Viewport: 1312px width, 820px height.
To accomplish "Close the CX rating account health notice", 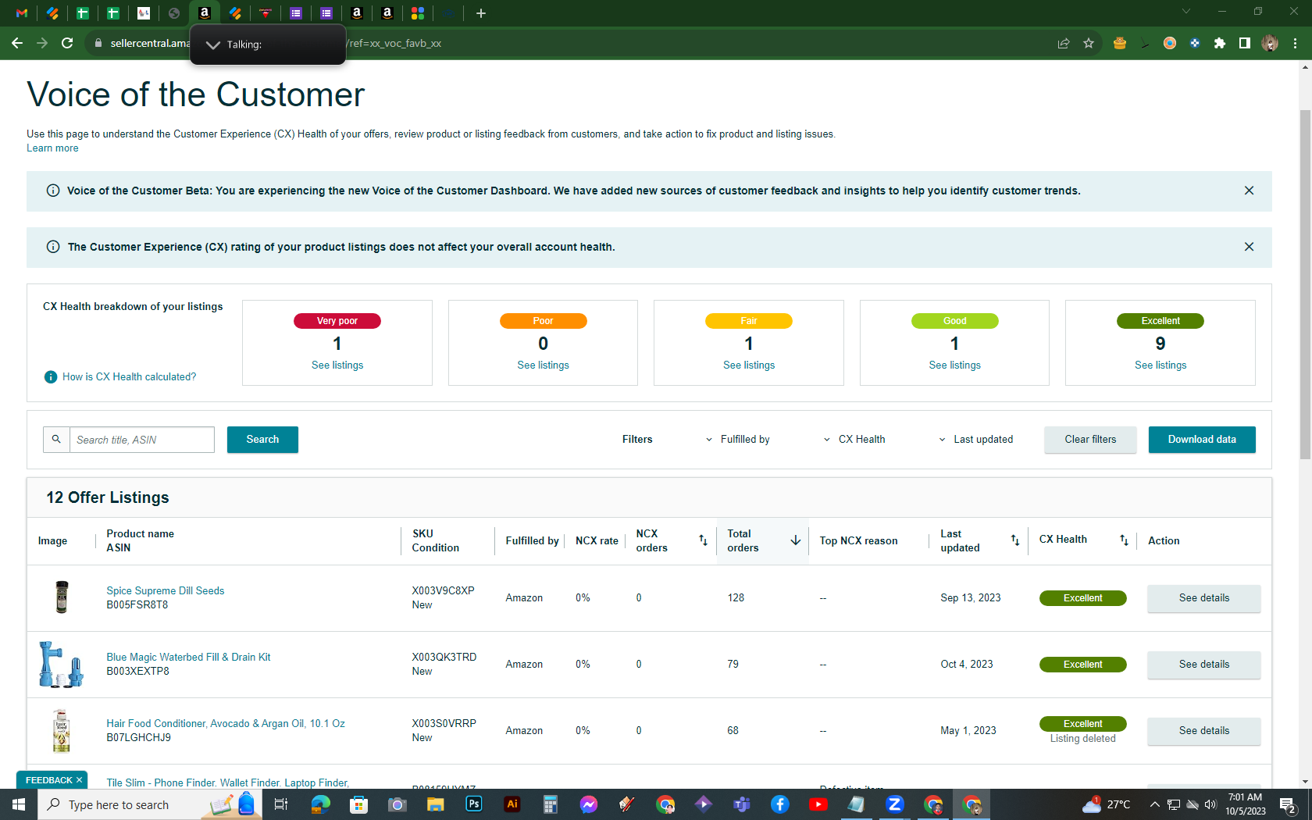I will tap(1249, 247).
